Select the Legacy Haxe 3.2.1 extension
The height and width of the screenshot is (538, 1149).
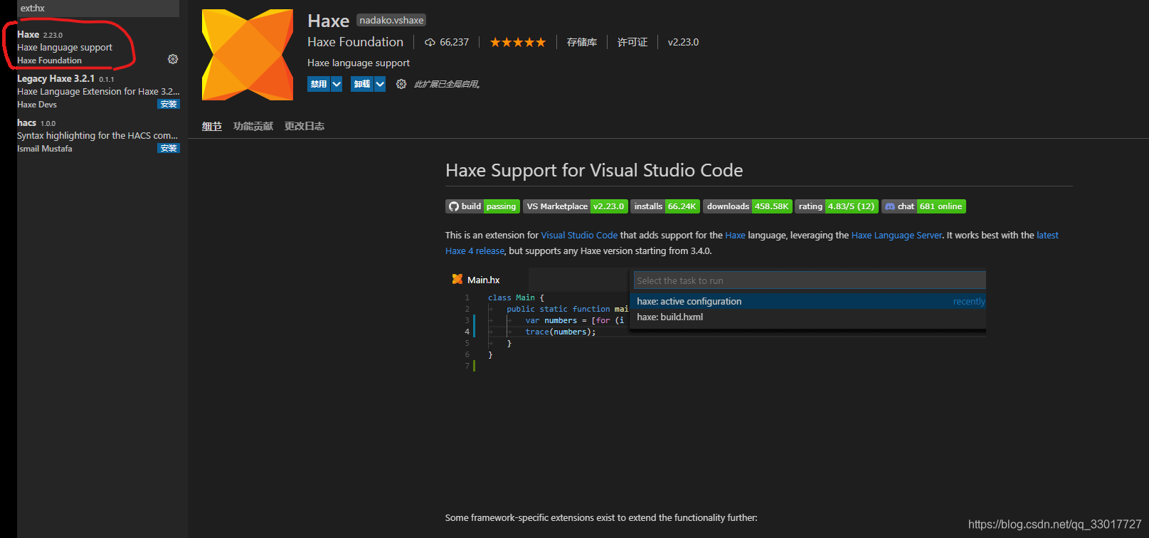click(x=98, y=91)
